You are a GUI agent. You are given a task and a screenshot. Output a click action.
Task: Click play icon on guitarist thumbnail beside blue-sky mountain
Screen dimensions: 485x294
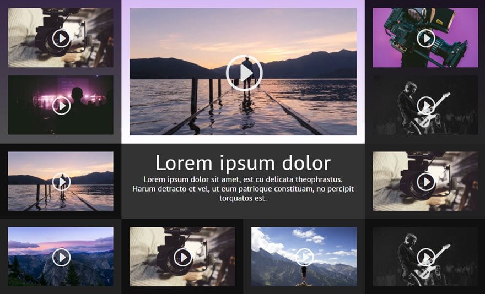425,257
